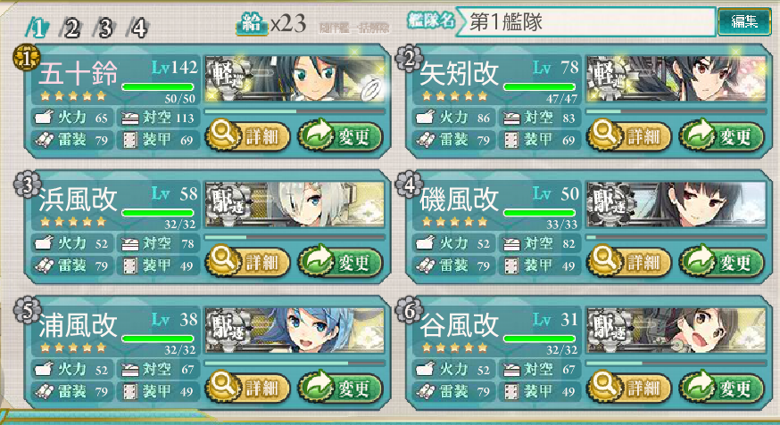
Task: Click the 五十鈴 experience progress bar
Action: coord(295,111)
